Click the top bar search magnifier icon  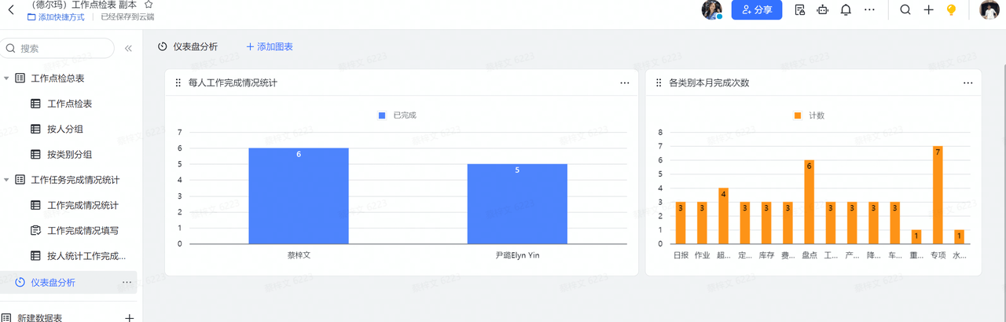905,10
